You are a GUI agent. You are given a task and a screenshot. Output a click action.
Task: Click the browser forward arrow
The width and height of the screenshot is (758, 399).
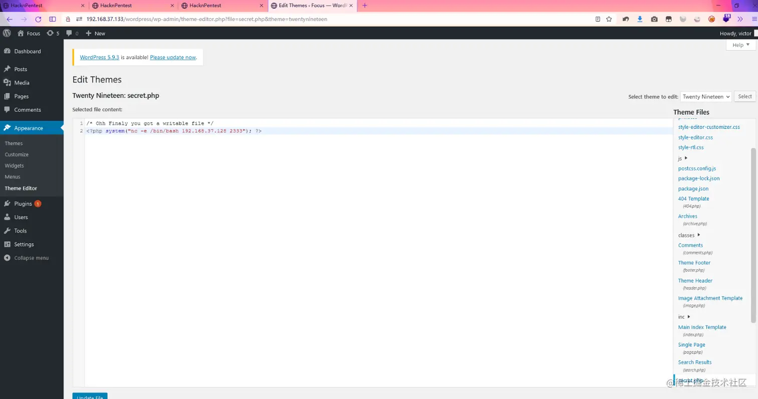click(24, 19)
